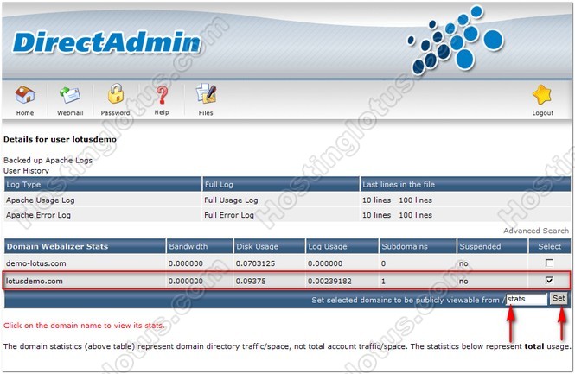View 100 lines of Apache Usage Log
The width and height of the screenshot is (575, 374).
point(416,200)
